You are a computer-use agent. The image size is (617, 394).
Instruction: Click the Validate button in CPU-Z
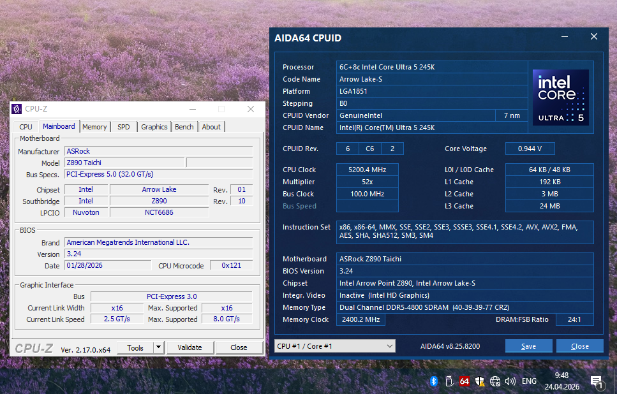tap(190, 347)
